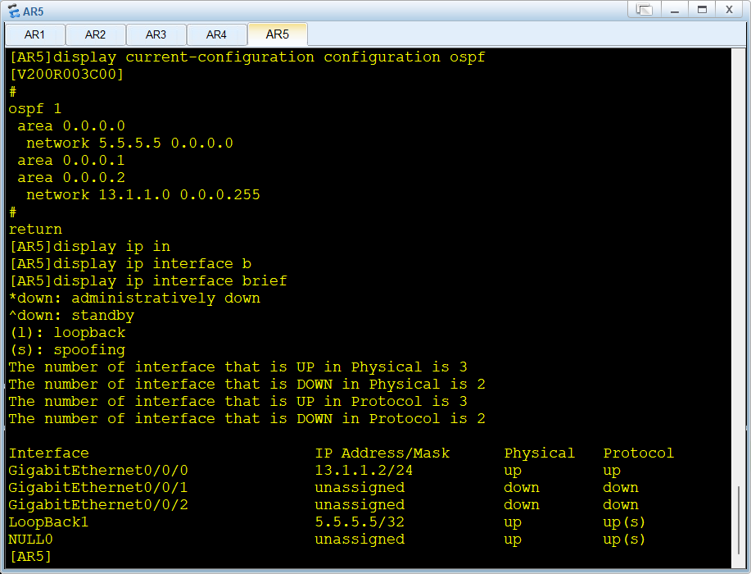Click the 'area 0.0.0.2' line
The width and height of the screenshot is (751, 574).
[x=71, y=177]
